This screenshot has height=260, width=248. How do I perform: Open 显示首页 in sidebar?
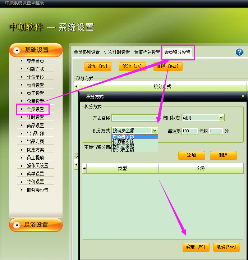(x=35, y=61)
